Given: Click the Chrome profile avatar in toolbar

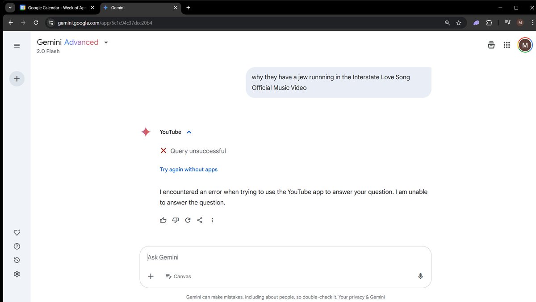Looking at the screenshot, I should tap(520, 22).
